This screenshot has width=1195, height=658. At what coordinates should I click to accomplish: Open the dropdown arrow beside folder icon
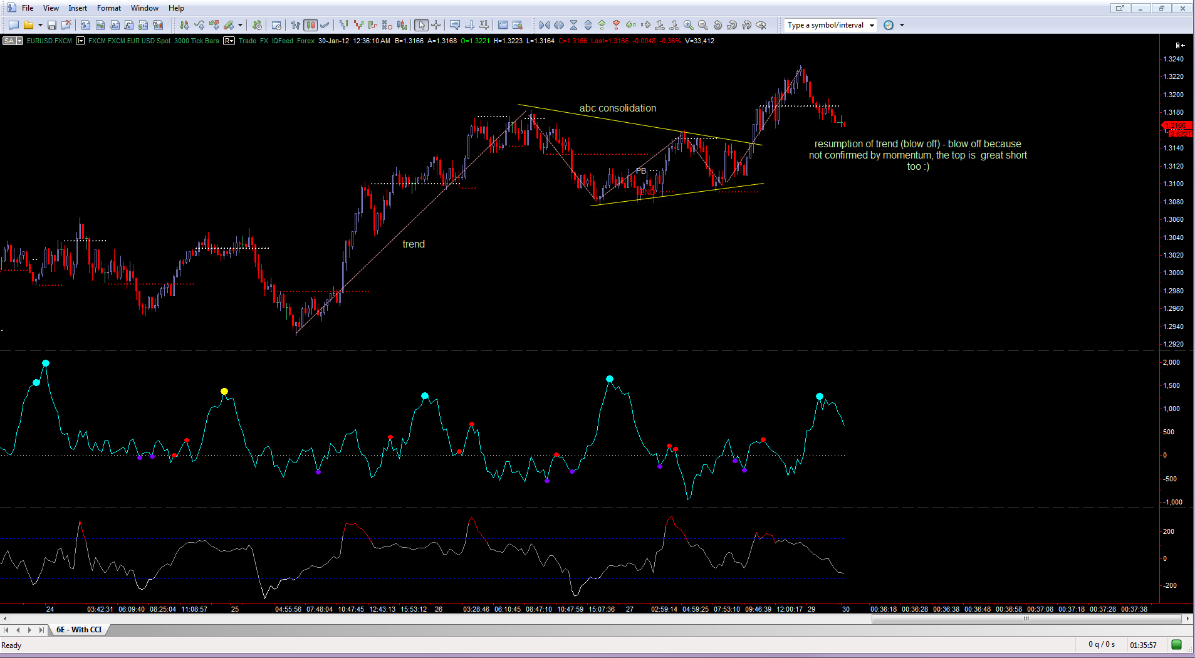pos(40,25)
